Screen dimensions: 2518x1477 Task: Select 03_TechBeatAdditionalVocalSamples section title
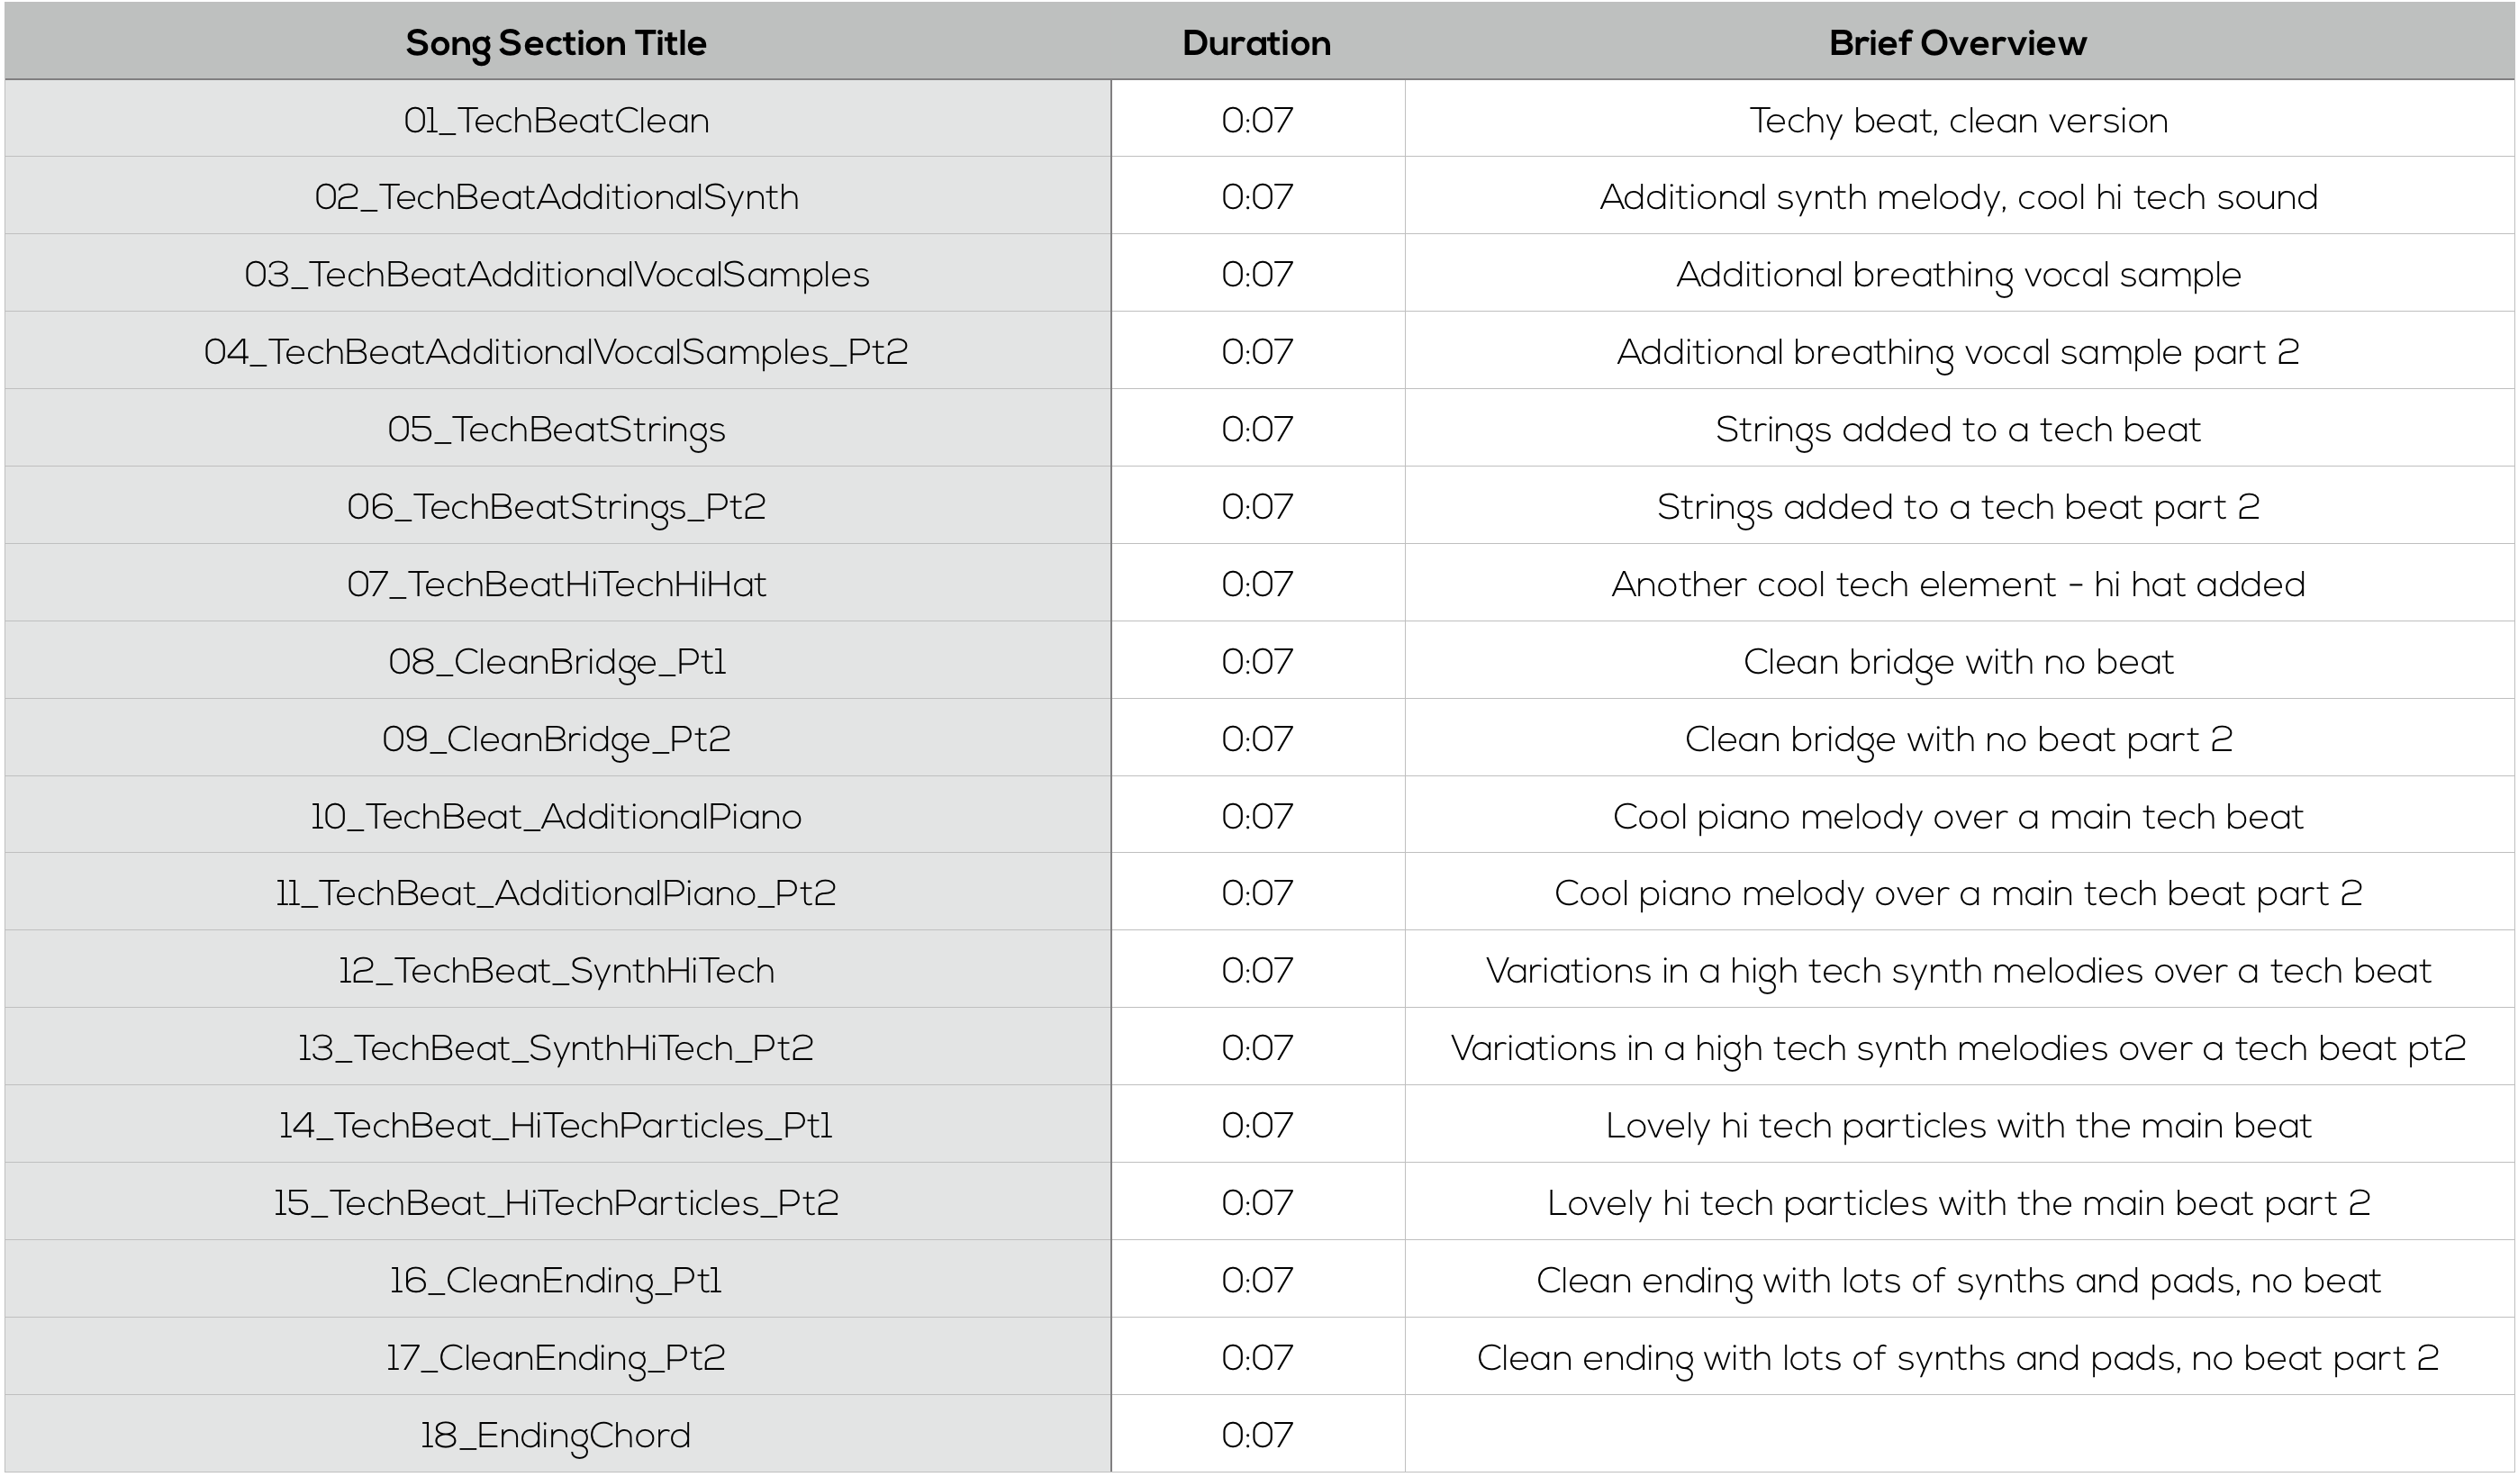point(557,274)
